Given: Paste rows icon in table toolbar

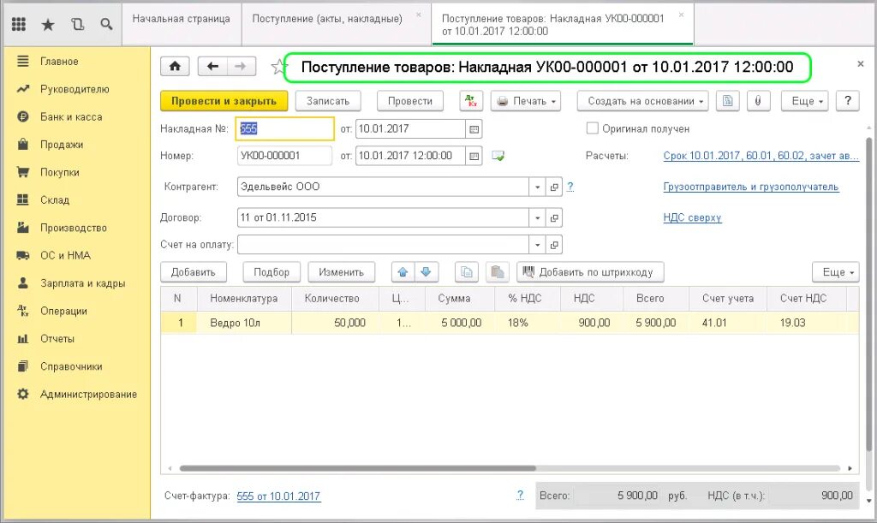Looking at the screenshot, I should 498,272.
